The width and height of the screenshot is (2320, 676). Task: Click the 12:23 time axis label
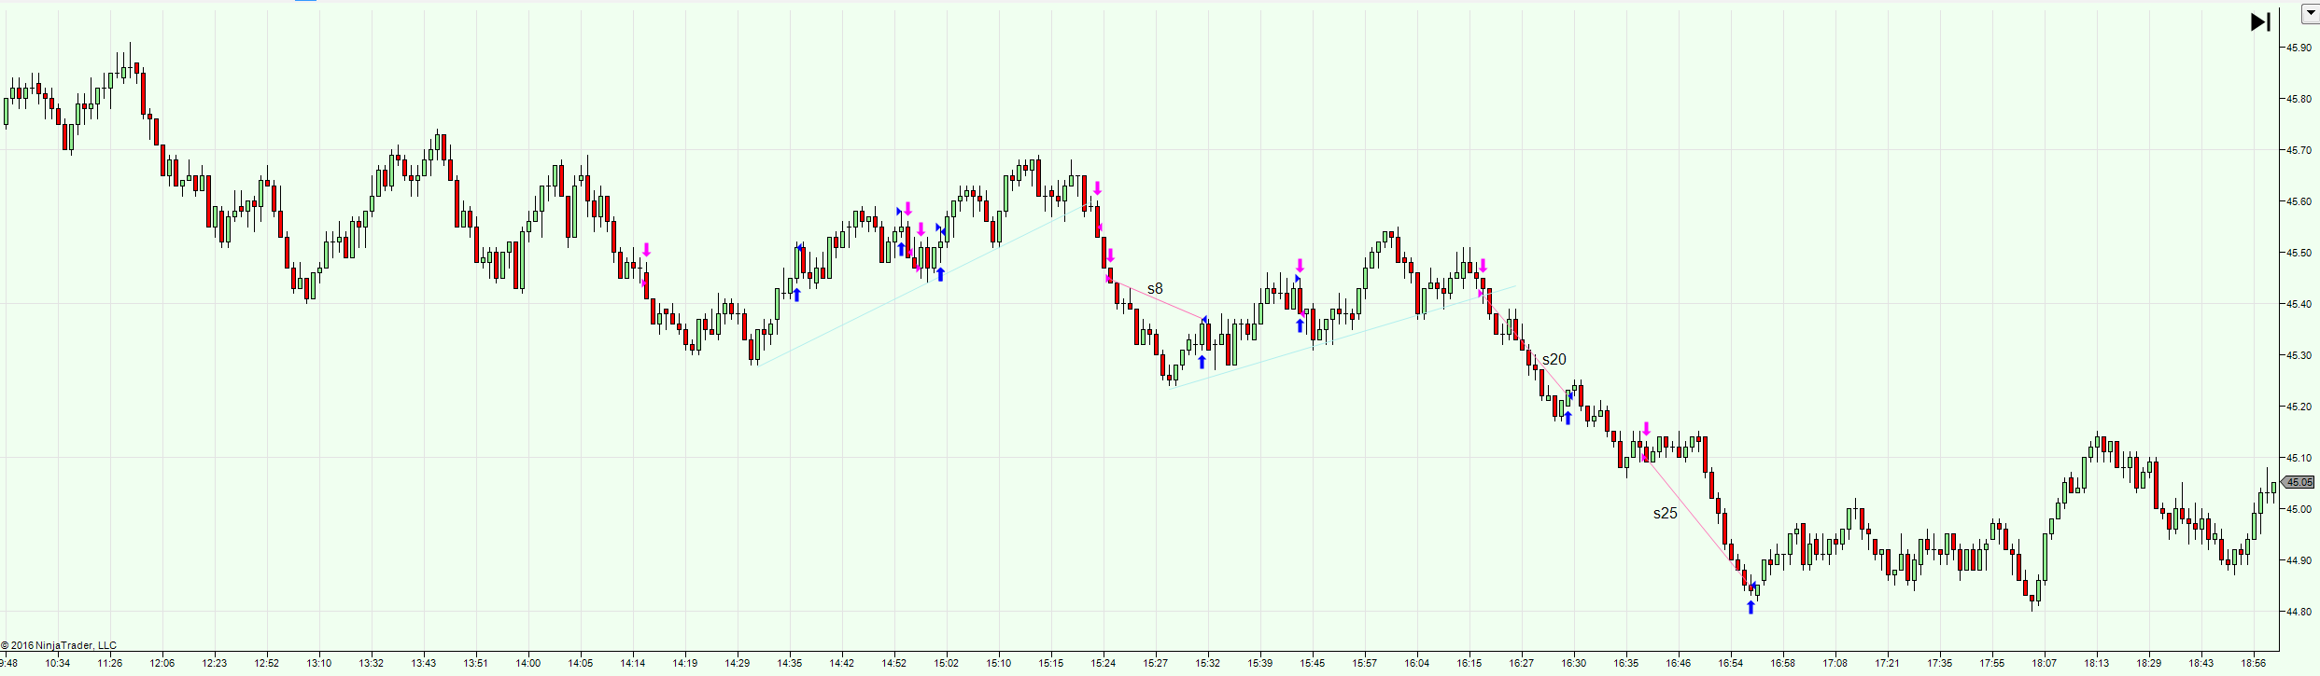(x=215, y=664)
